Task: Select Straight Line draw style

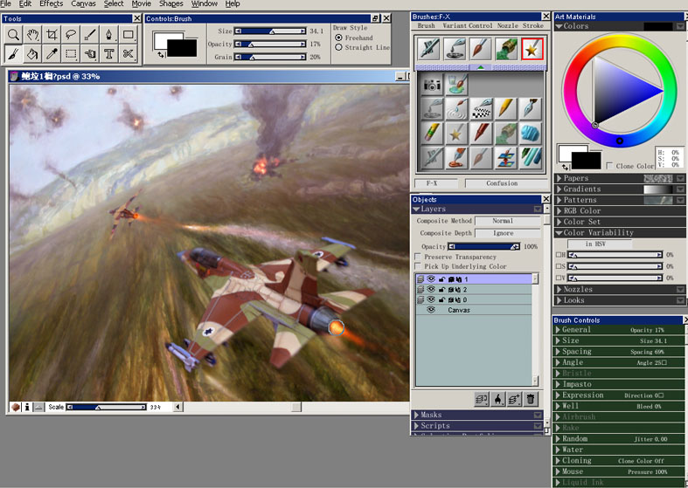Action: click(x=338, y=47)
